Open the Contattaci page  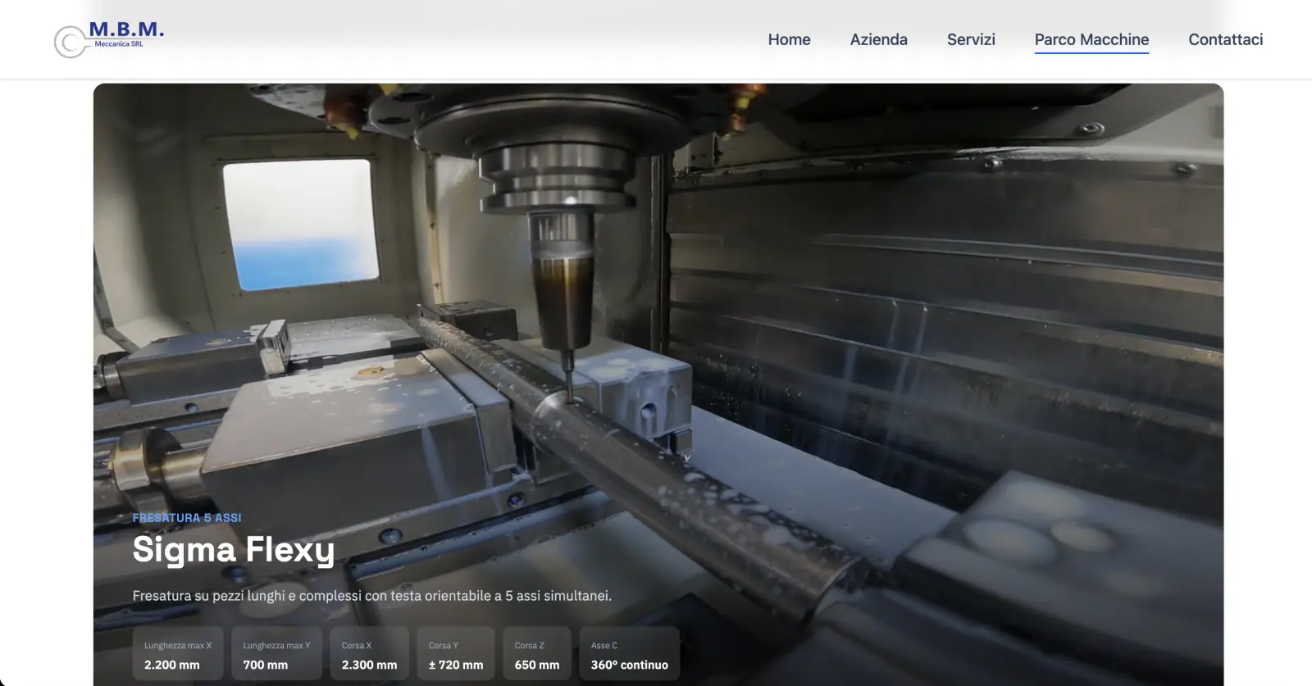click(x=1225, y=39)
